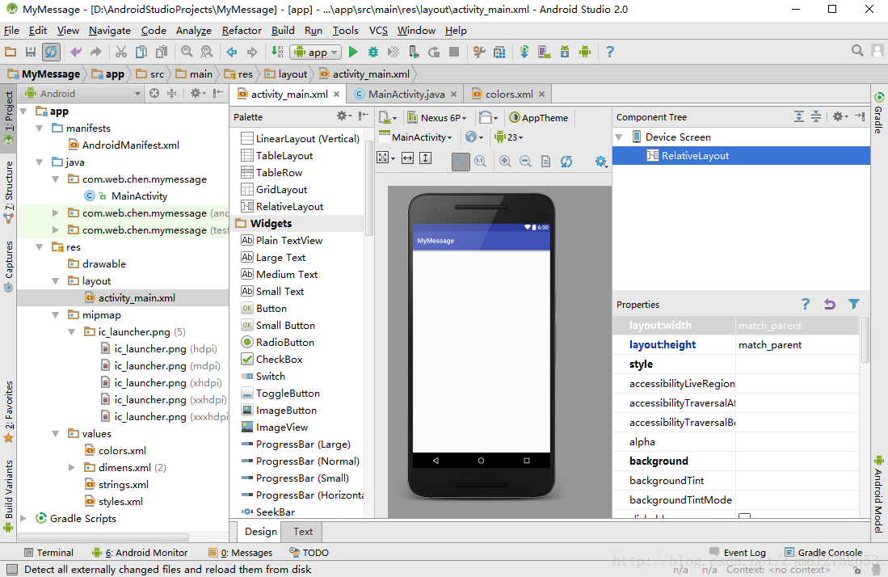This screenshot has height=577, width=888.
Task: Open Properties help question mark icon
Action: pyautogui.click(x=806, y=304)
